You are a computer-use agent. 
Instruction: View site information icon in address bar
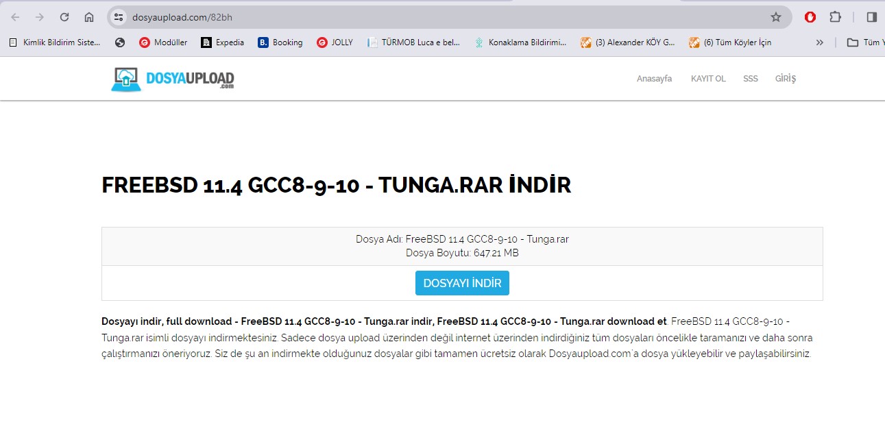click(119, 17)
